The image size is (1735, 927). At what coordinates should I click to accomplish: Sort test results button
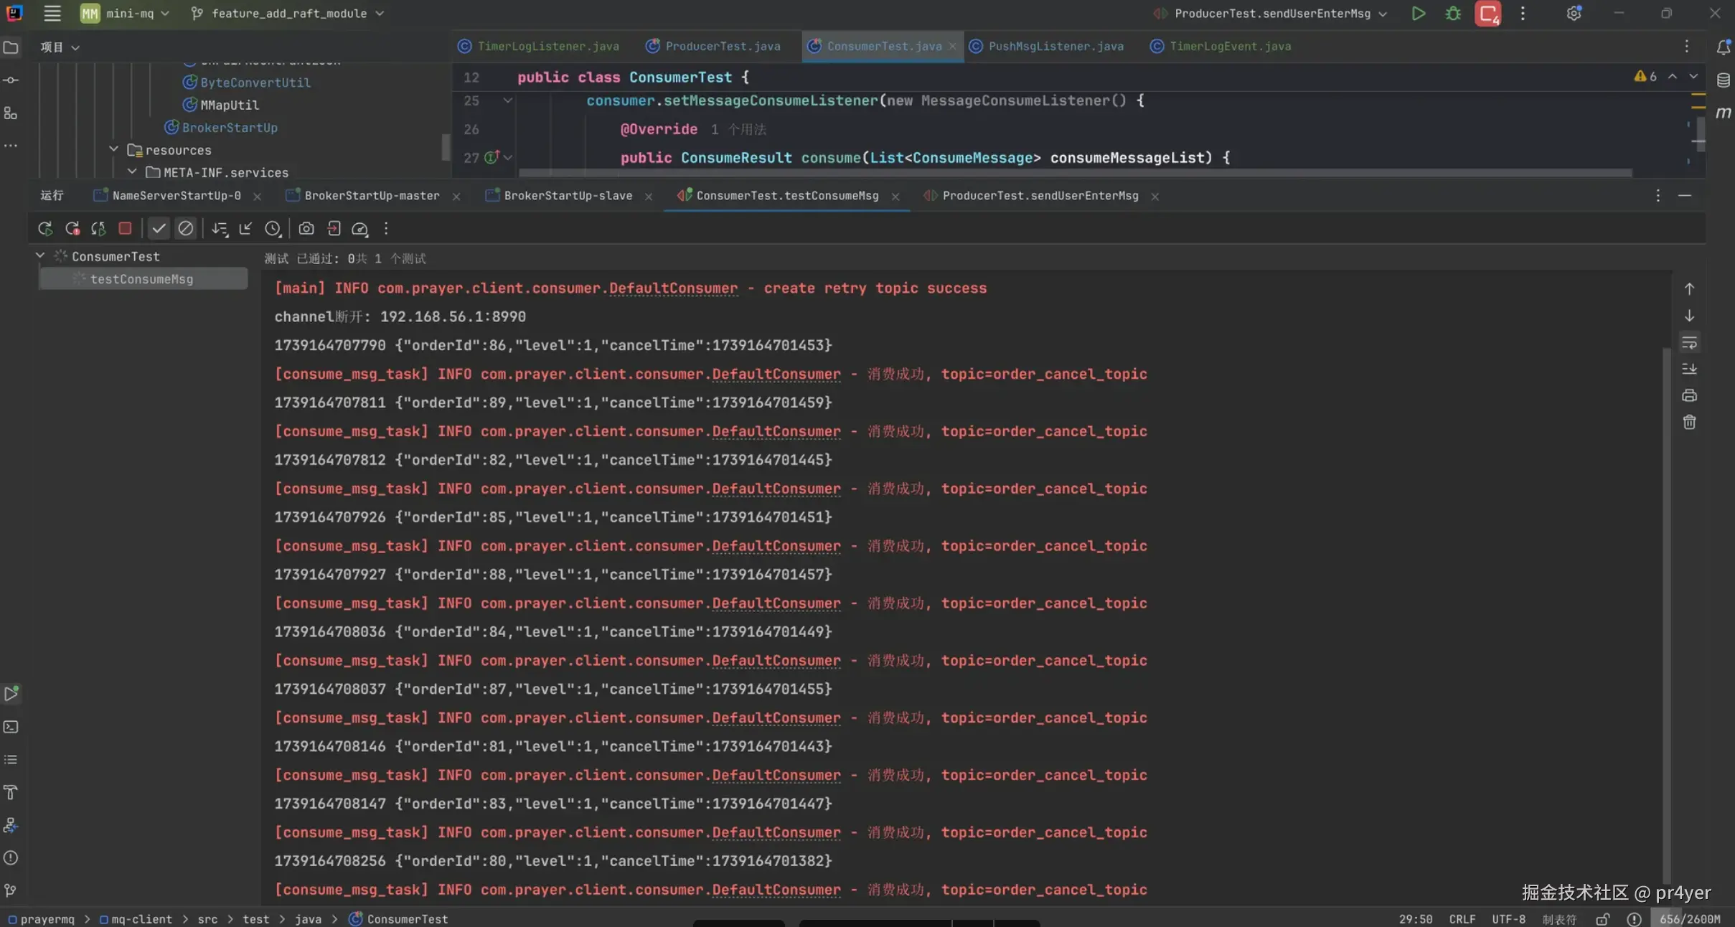(220, 228)
